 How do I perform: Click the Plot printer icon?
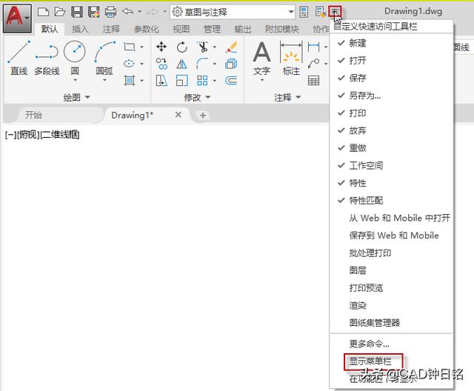pos(110,12)
